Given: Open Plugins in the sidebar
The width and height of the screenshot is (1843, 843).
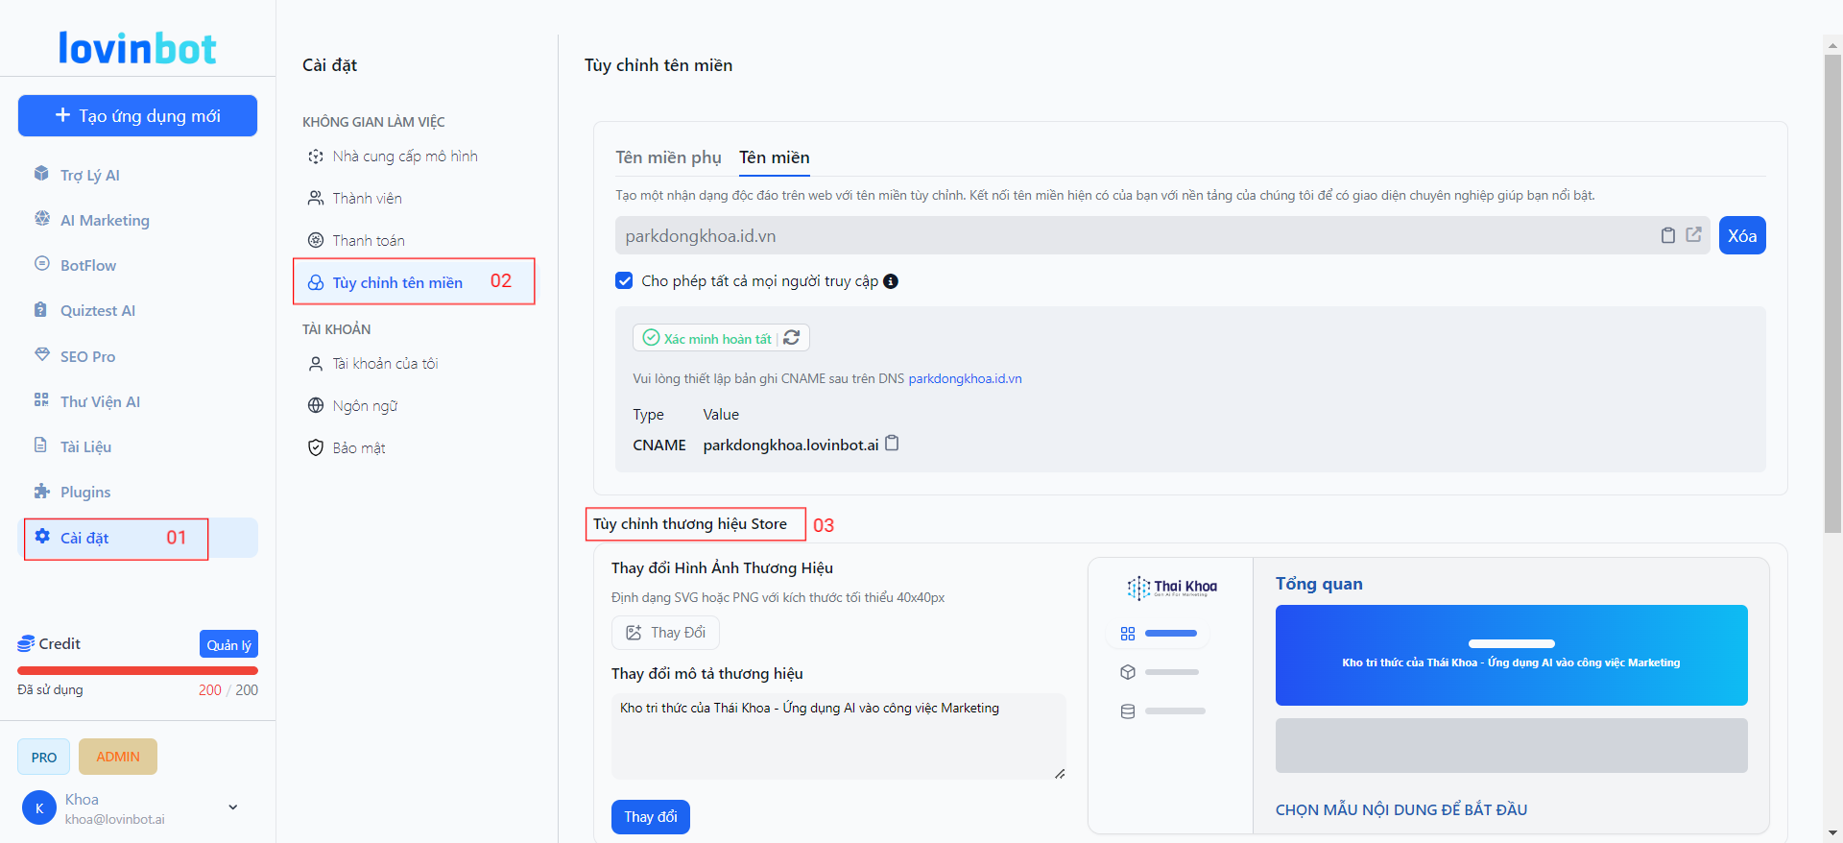Looking at the screenshot, I should tap(84, 492).
